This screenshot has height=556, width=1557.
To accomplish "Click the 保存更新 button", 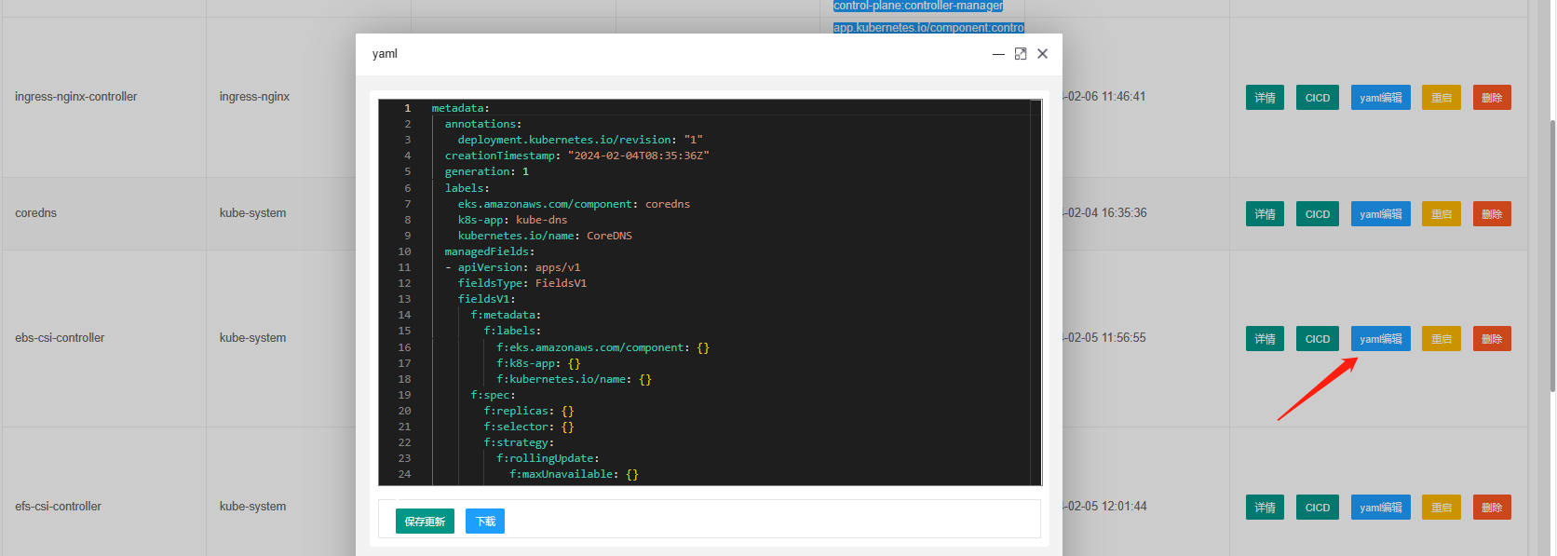I will click(425, 522).
